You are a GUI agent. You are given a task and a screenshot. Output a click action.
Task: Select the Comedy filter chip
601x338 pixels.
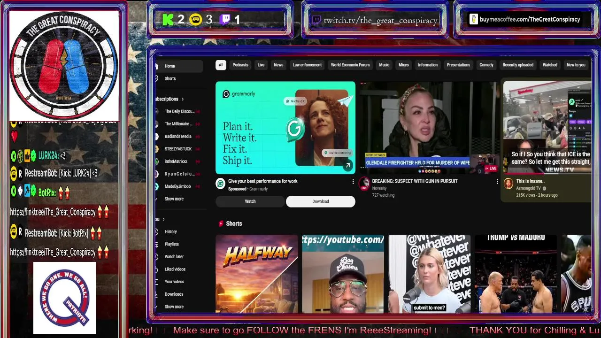[486, 65]
